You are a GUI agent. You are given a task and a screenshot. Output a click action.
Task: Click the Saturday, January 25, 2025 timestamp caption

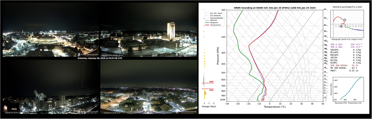click(100, 58)
